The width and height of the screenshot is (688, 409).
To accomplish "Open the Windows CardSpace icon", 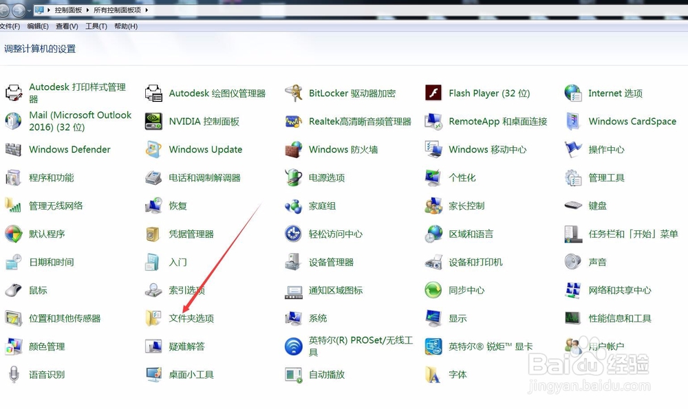I will click(573, 122).
